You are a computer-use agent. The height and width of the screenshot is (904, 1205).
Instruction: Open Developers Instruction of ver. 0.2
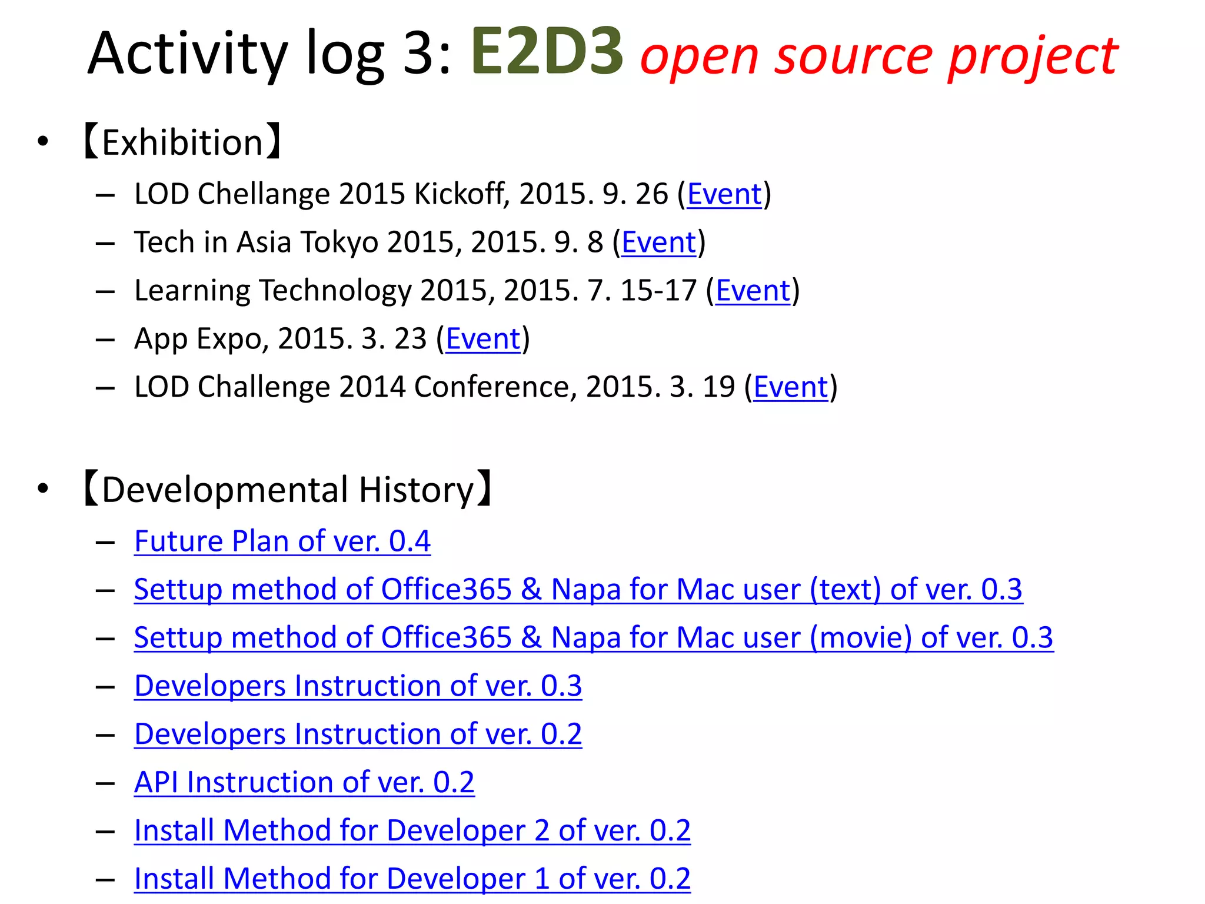358,734
